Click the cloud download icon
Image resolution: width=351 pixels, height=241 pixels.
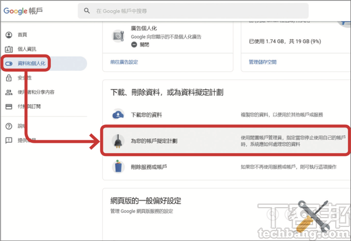click(118, 115)
